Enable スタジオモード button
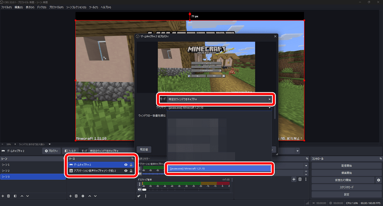Viewport: 383px width, 206px height. [346, 187]
